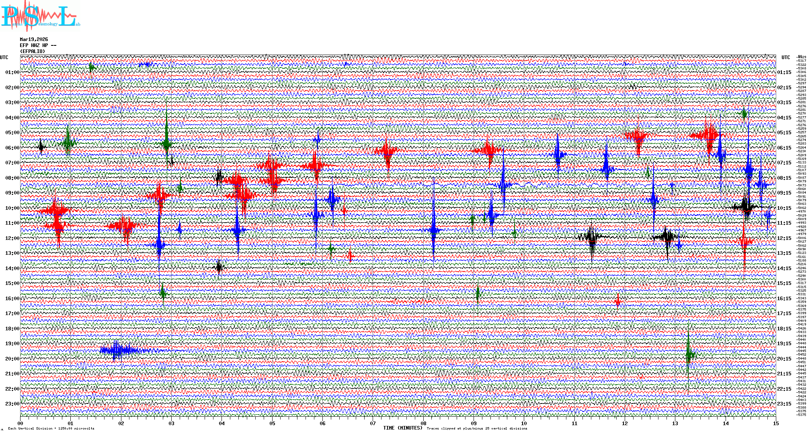The image size is (808, 434).
Task: Click the 06:15 label on right axis
Action: click(x=784, y=148)
